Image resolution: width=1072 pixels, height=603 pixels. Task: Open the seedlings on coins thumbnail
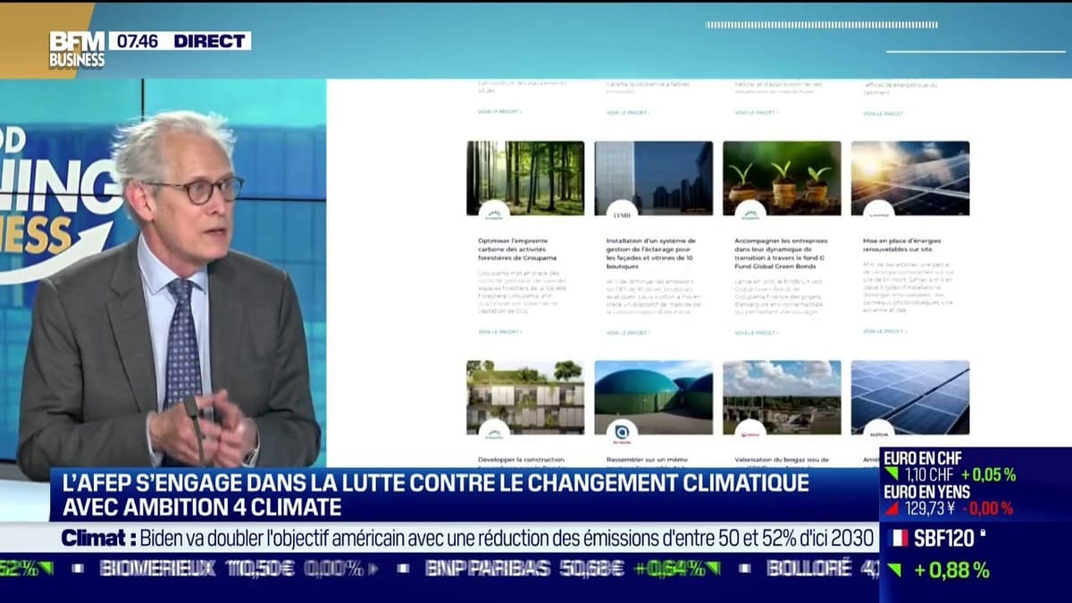click(x=782, y=178)
